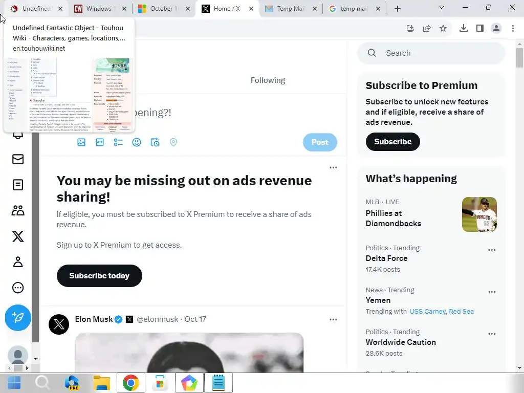
Task: Expand the tab search dropdown arrow
Action: coord(442,7)
